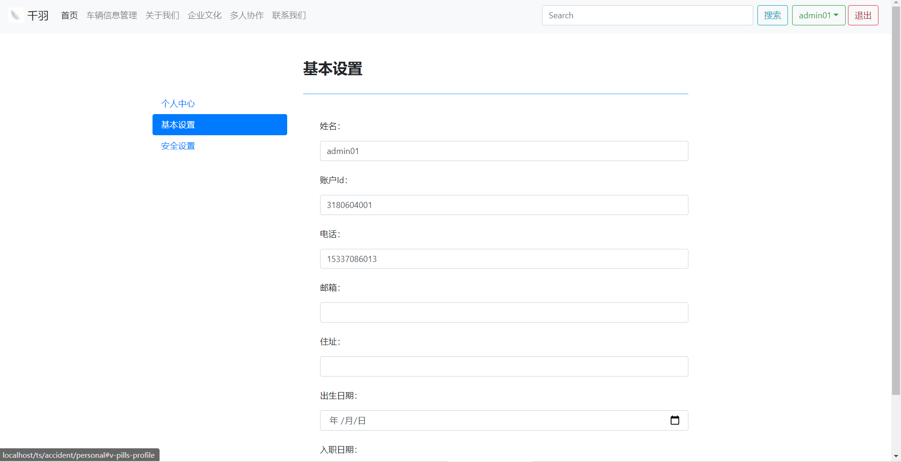
Task: Open 车辆信息管理 menu item
Action: (112, 15)
